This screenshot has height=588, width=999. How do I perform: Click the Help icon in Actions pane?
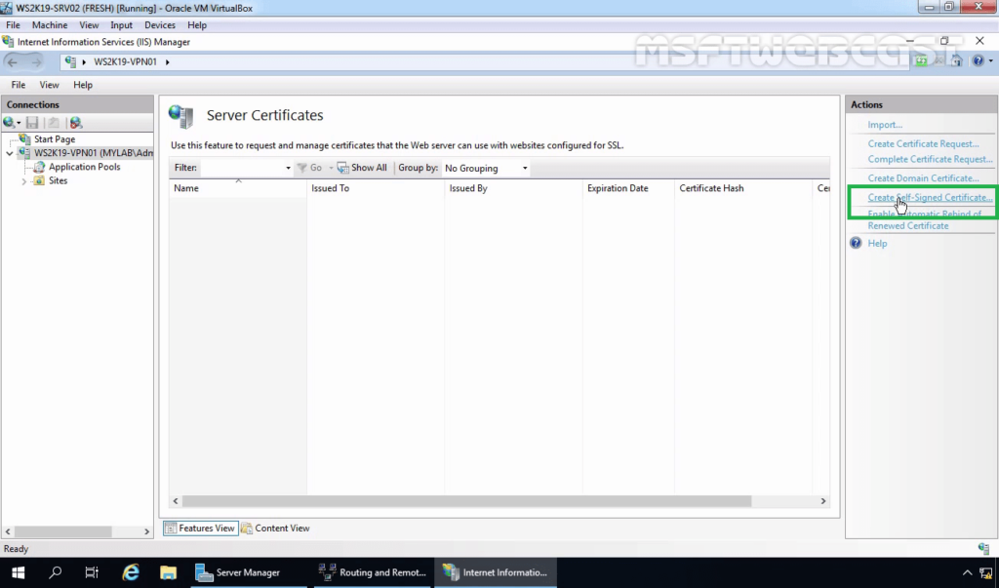tap(856, 243)
